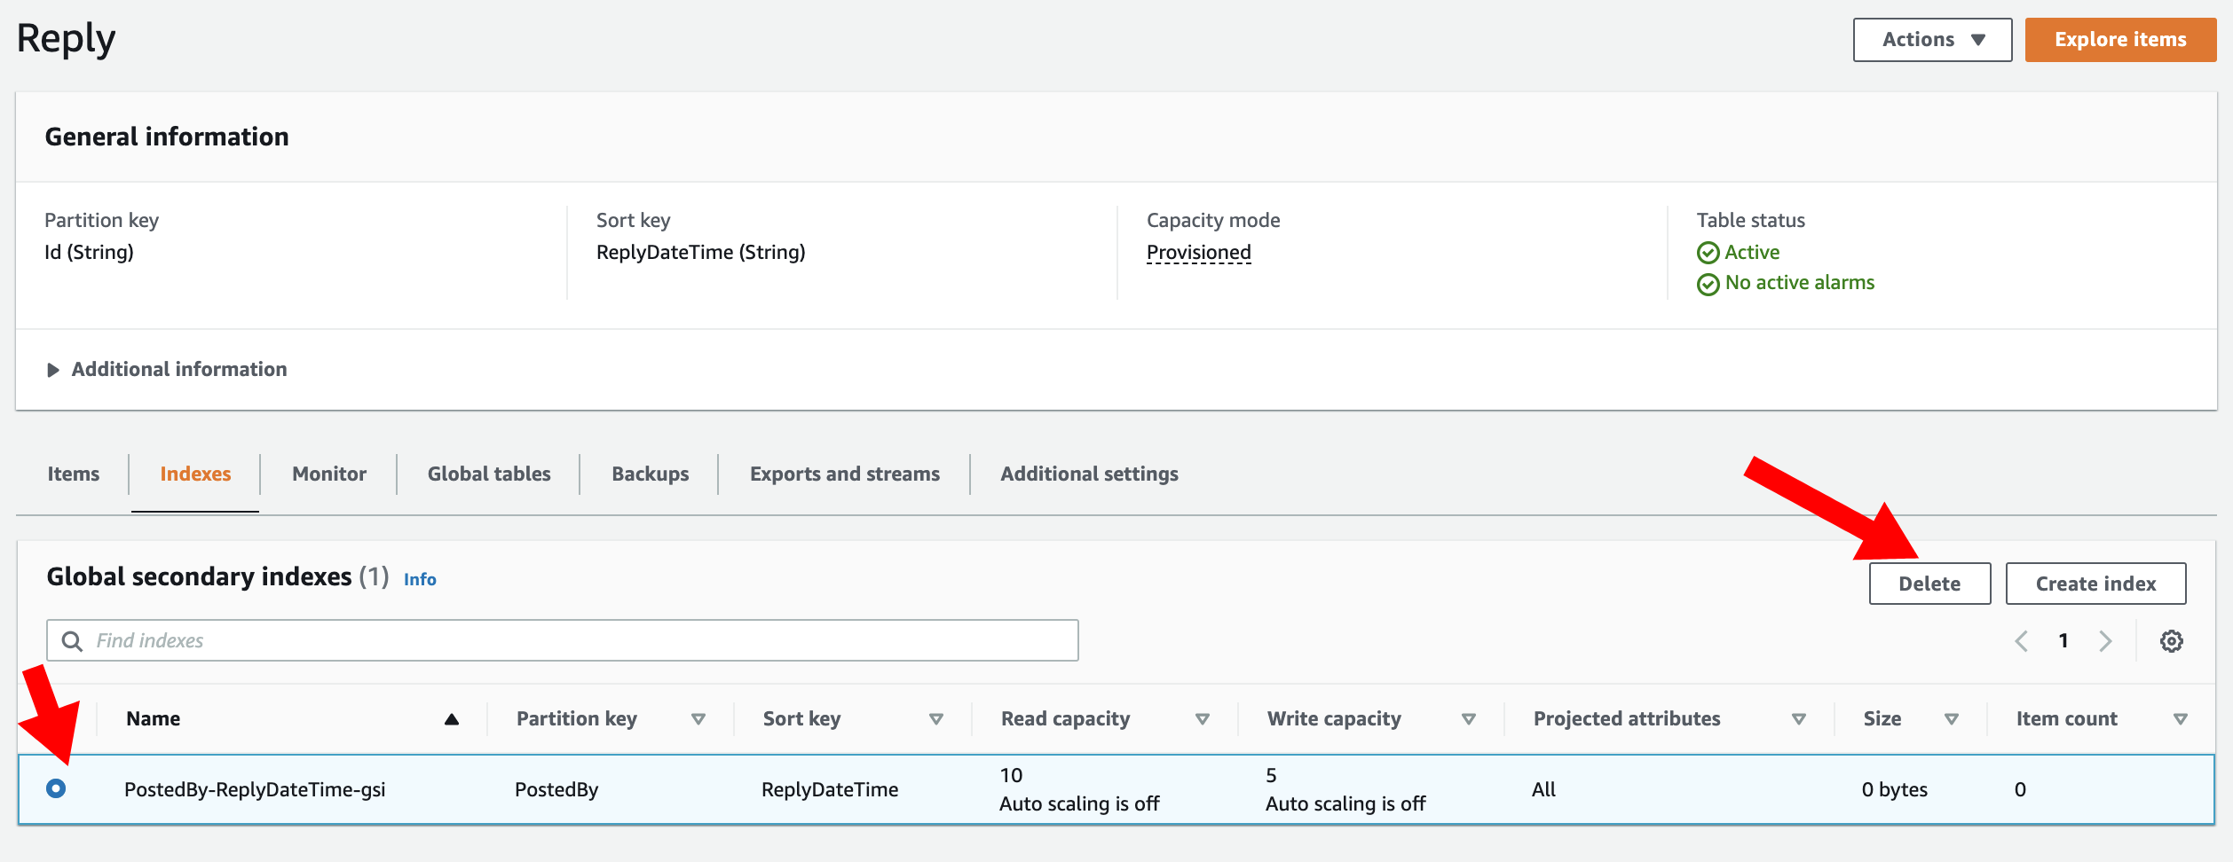The height and width of the screenshot is (862, 2233).
Task: Sort by the Item count column
Action: pyautogui.click(x=2181, y=719)
